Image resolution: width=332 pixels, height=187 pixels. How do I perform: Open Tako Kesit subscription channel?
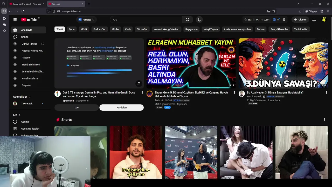tap(29, 104)
